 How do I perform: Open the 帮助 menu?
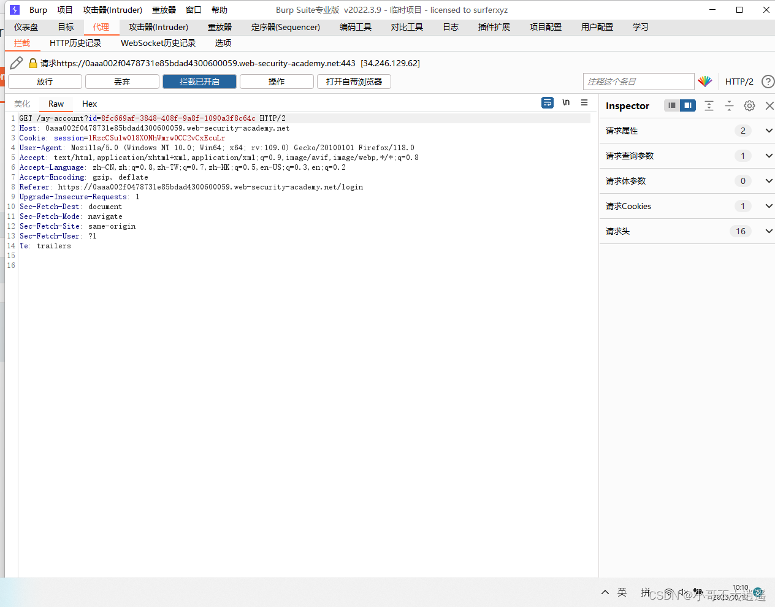point(220,10)
